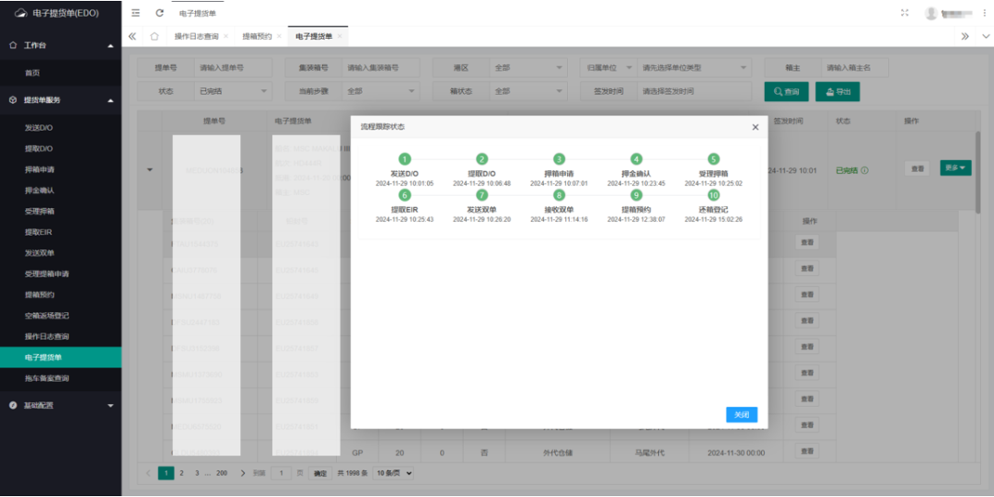The image size is (994, 497).
Task: Open the 10条/页 page size dropdown
Action: pos(393,473)
